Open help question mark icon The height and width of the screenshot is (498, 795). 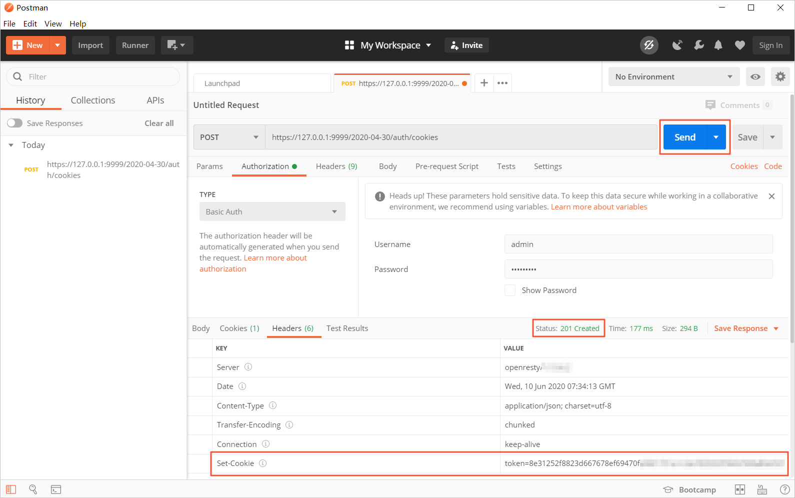pyautogui.click(x=785, y=489)
